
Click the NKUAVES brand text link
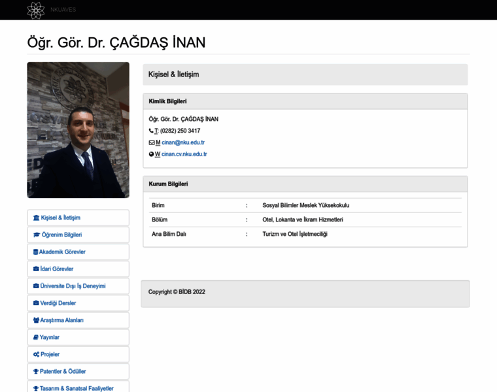point(63,10)
